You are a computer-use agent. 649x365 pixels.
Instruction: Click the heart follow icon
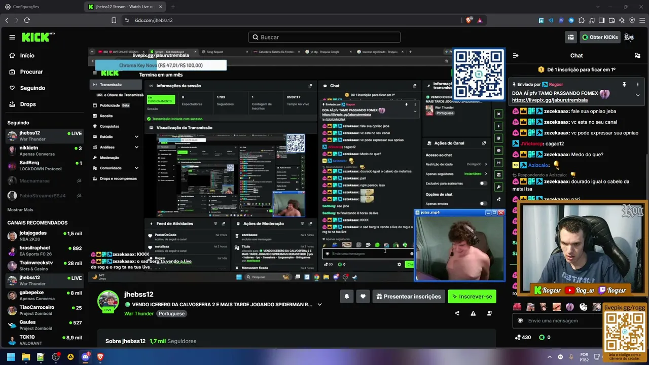point(363,297)
